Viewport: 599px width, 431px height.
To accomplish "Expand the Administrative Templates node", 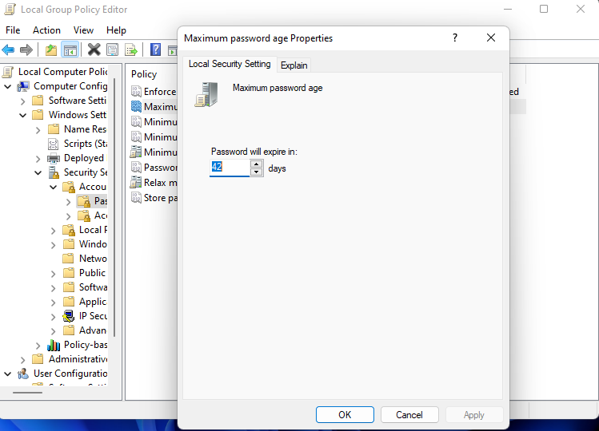I will 23,360.
